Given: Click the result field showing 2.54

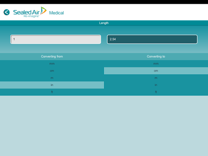Looking at the screenshot, I should point(152,39).
